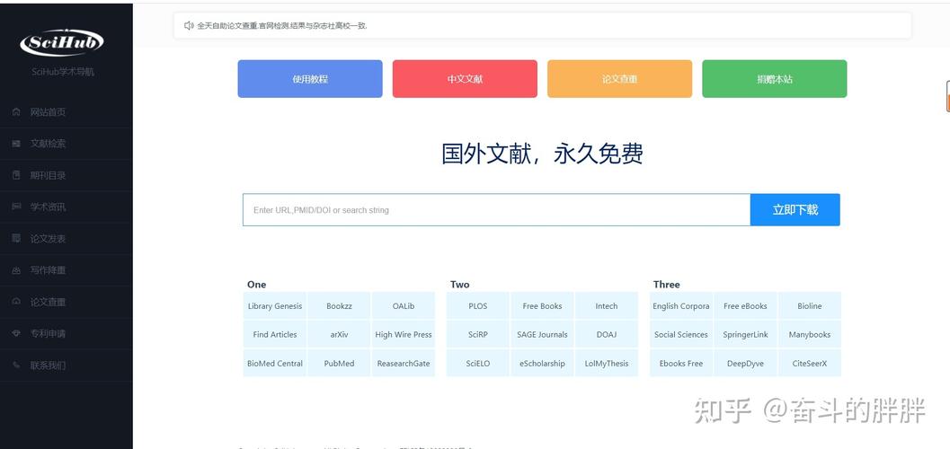This screenshot has height=449, width=950.
Task: Click the icon beside 写作降重
Action: coord(16,270)
